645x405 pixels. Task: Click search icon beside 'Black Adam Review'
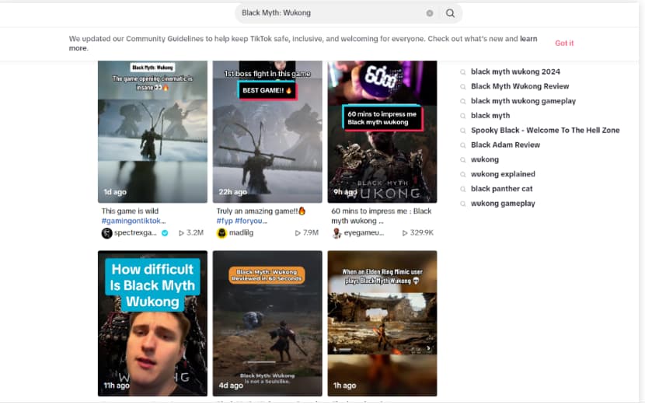463,145
